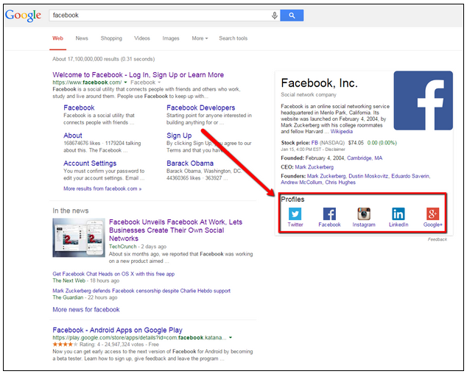Open founder Eduardo Saverin link

coord(410,176)
